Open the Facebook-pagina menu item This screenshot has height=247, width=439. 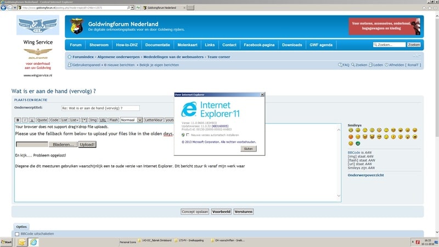coord(259,45)
